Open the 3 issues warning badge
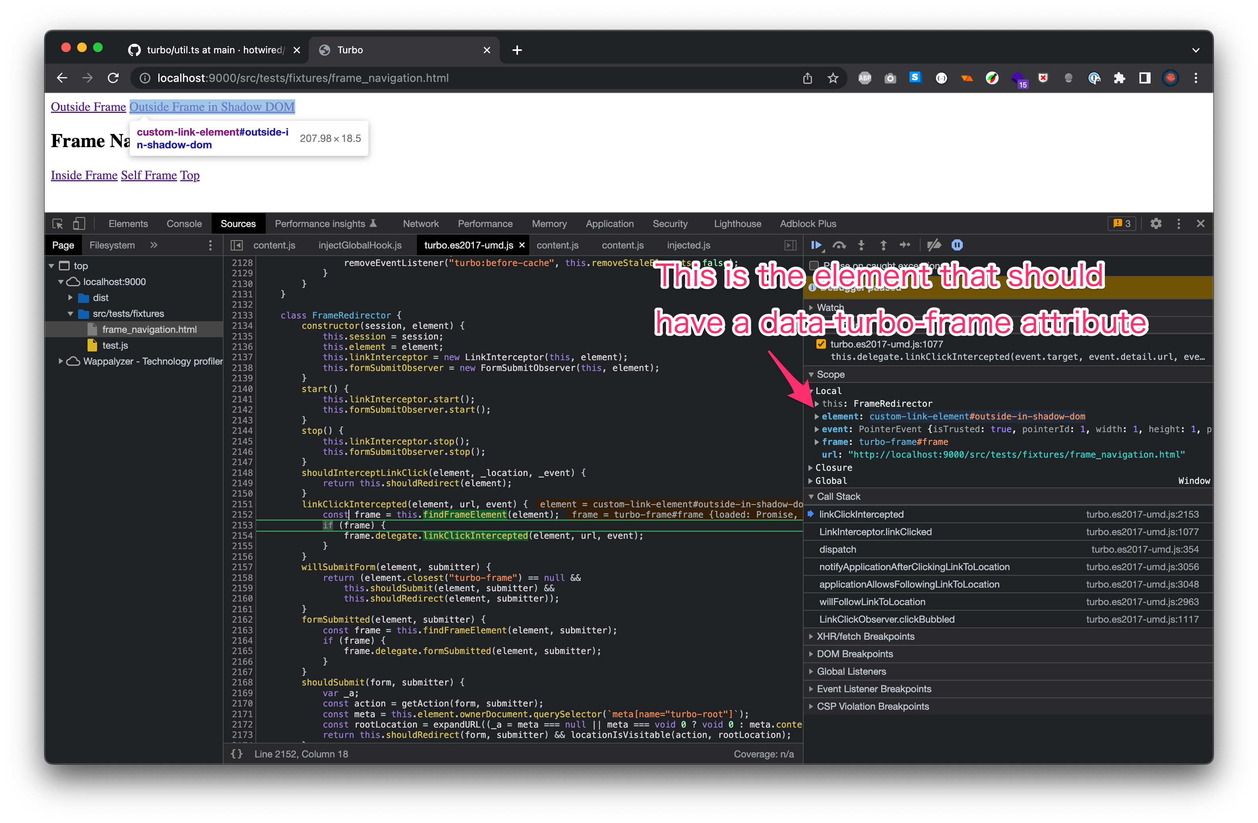 (x=1122, y=224)
